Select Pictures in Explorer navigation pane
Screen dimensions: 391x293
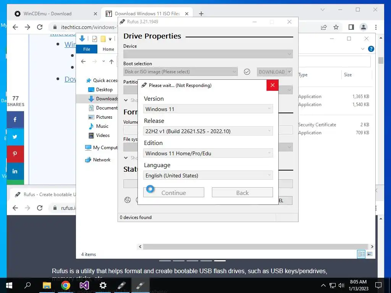coord(100,117)
